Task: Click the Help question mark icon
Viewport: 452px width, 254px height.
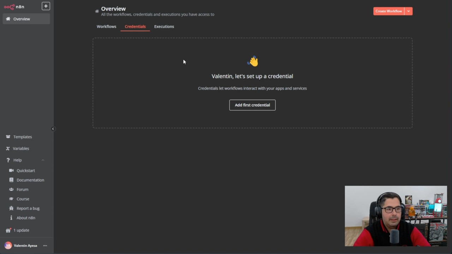Action: pyautogui.click(x=8, y=160)
